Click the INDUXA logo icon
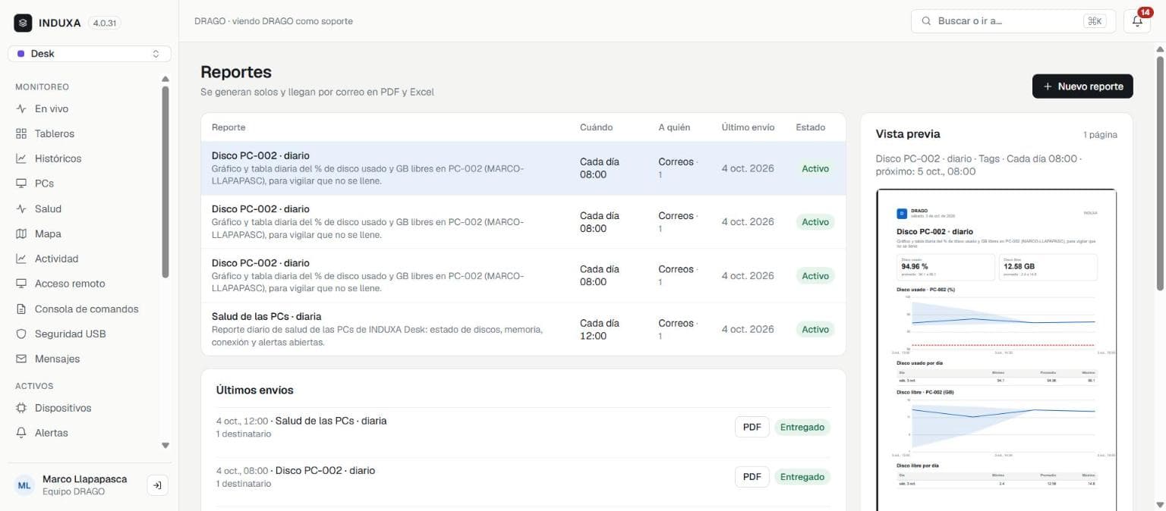The width and height of the screenshot is (1166, 511). click(23, 23)
